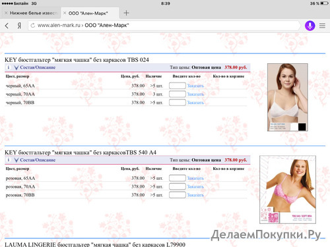330x247 pixels.
Task: Reload the page with the refresh icon
Action: [33, 26]
